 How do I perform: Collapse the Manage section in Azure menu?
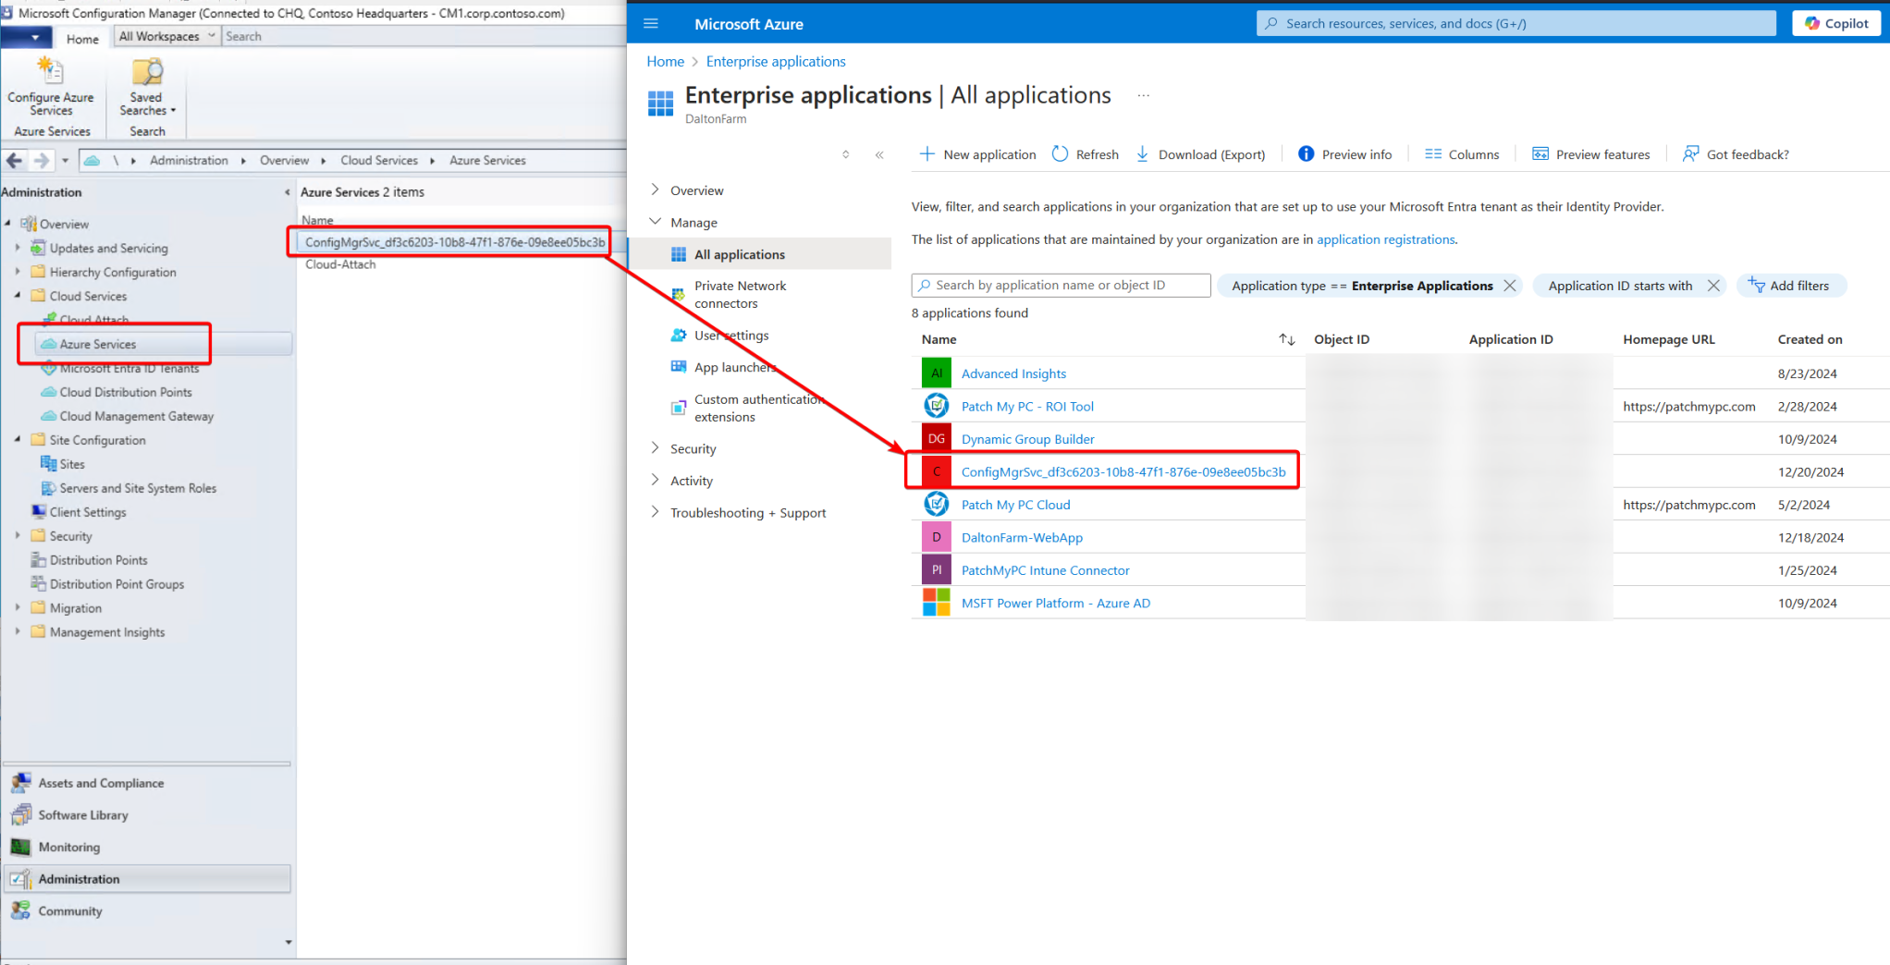[x=655, y=222]
